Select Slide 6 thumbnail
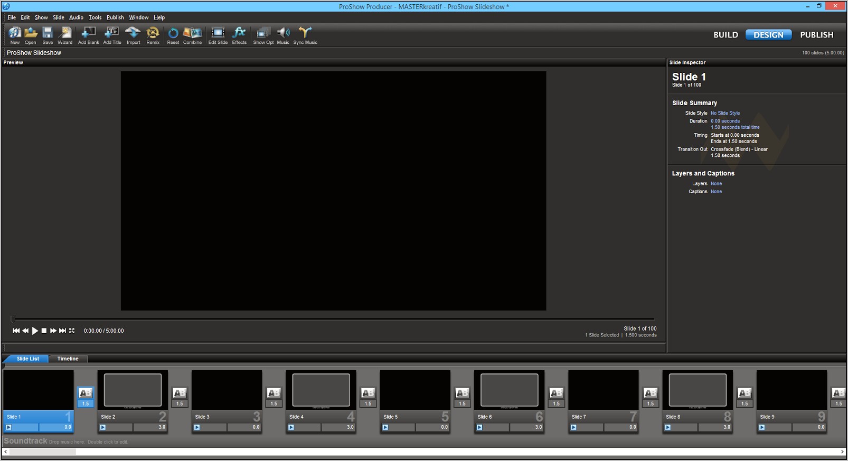The width and height of the screenshot is (848, 461). click(x=510, y=390)
